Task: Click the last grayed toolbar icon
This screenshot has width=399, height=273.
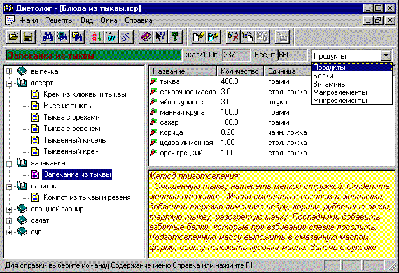Action: click(282, 37)
